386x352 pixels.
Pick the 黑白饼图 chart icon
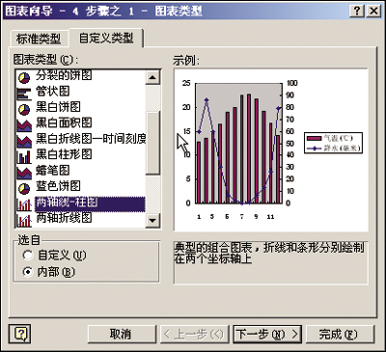coord(24,109)
